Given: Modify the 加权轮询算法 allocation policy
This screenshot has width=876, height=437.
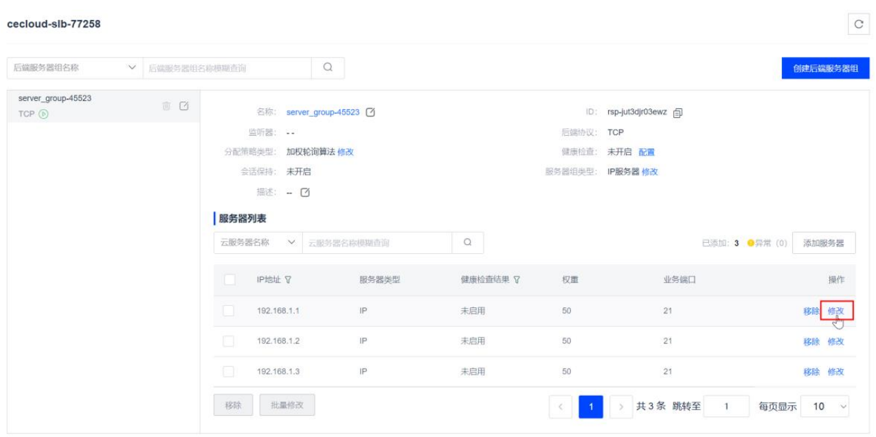Looking at the screenshot, I should pos(346,152).
